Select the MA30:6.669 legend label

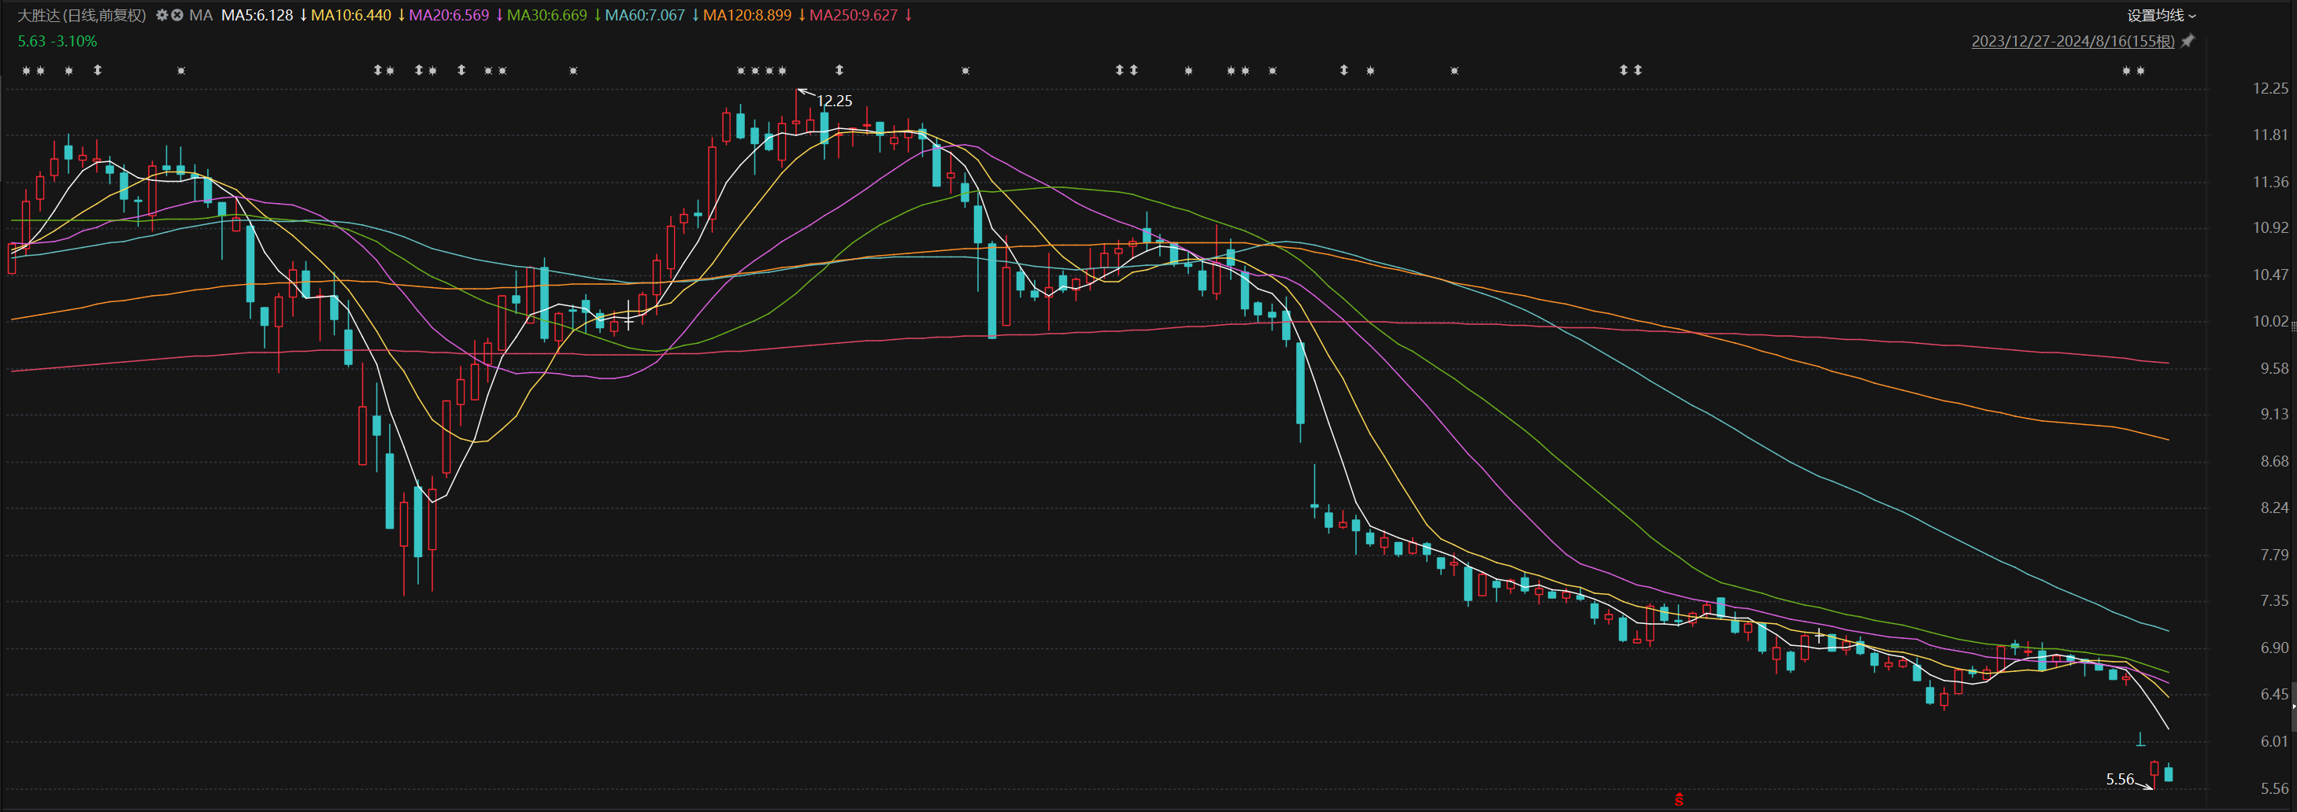tap(546, 15)
